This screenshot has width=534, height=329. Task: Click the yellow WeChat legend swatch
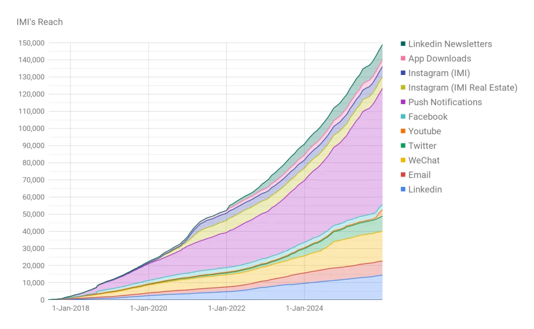(403, 161)
